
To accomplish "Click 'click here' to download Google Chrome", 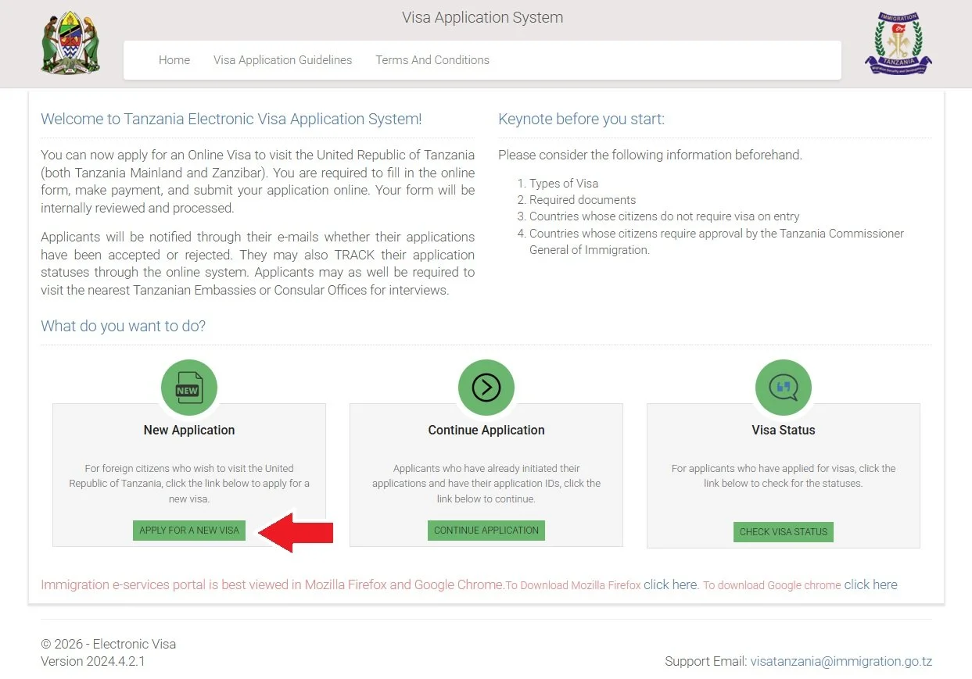I will click(870, 584).
